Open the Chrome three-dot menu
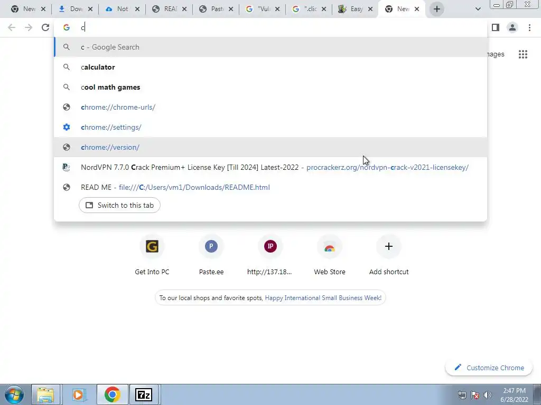The image size is (541, 405). point(529,27)
